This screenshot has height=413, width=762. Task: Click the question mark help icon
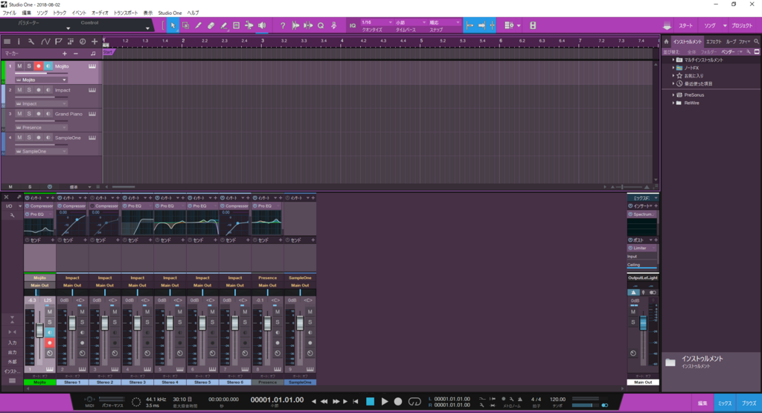tap(283, 25)
